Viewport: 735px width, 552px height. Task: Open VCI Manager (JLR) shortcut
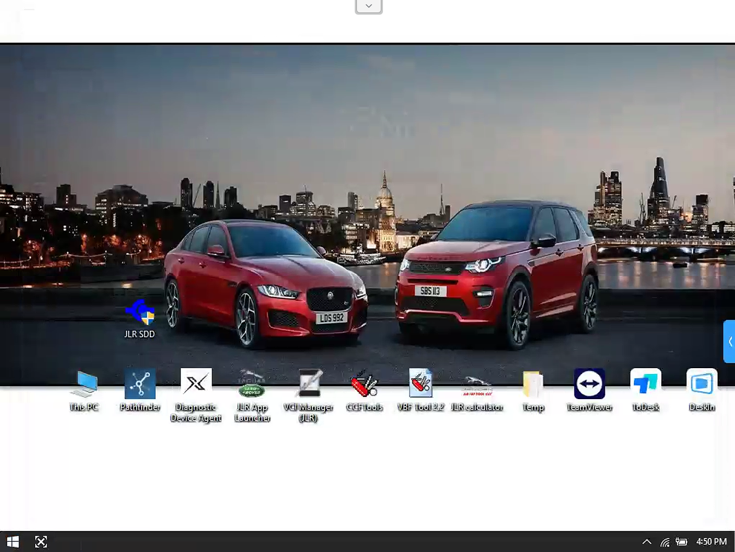tap(308, 396)
